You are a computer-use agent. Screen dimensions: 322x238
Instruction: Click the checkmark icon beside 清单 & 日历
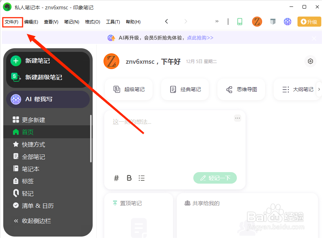16,205
